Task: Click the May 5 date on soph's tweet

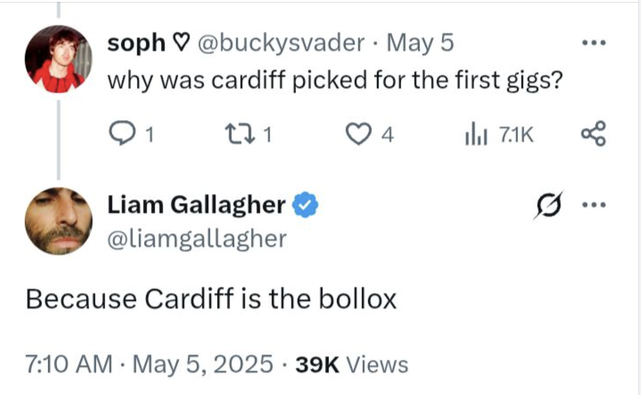Action: (x=420, y=44)
